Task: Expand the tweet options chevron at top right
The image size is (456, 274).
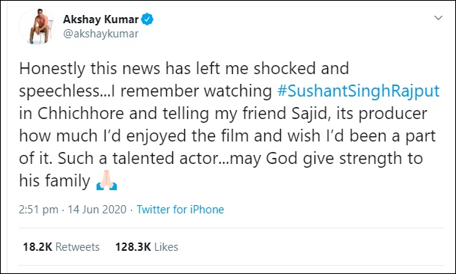Action: coord(438,18)
